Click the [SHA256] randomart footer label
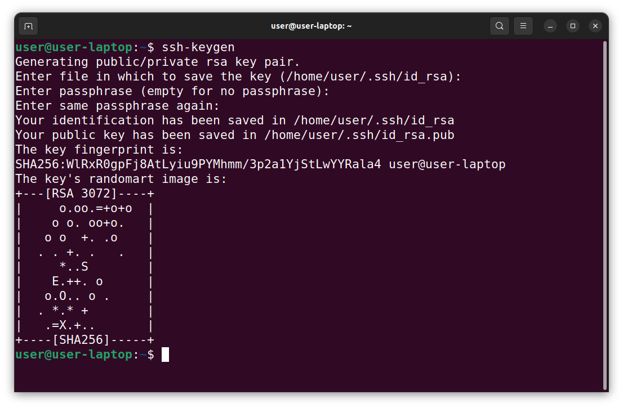 click(x=84, y=340)
